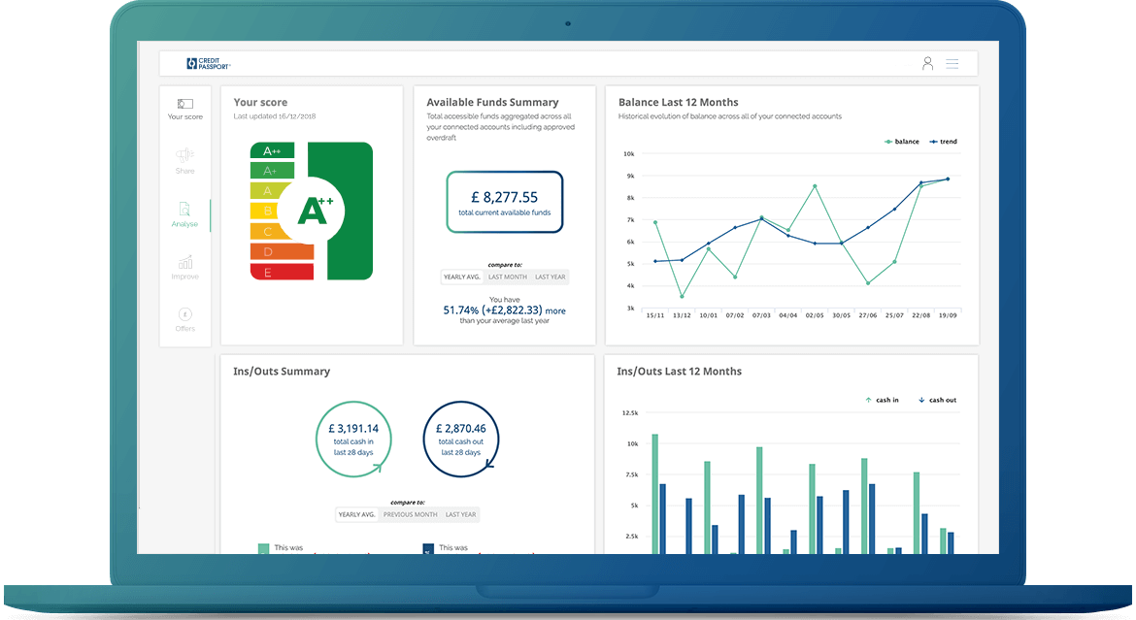Click the total current available funds box

(x=504, y=202)
